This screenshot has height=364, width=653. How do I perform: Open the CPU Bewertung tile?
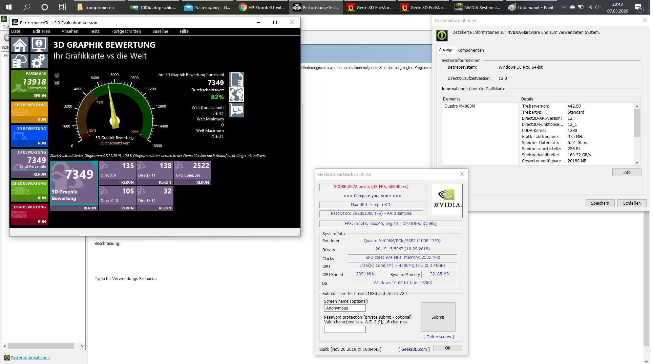(29, 112)
